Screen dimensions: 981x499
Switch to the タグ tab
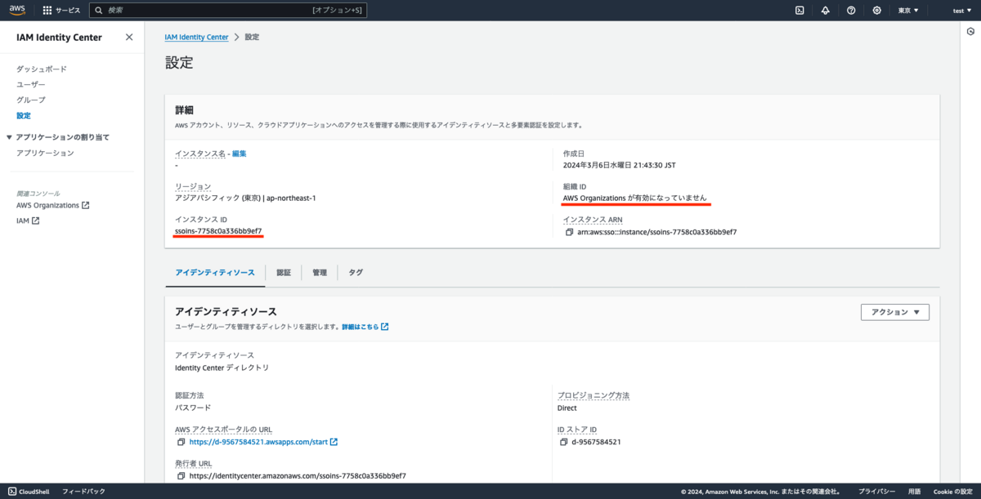pyautogui.click(x=356, y=273)
